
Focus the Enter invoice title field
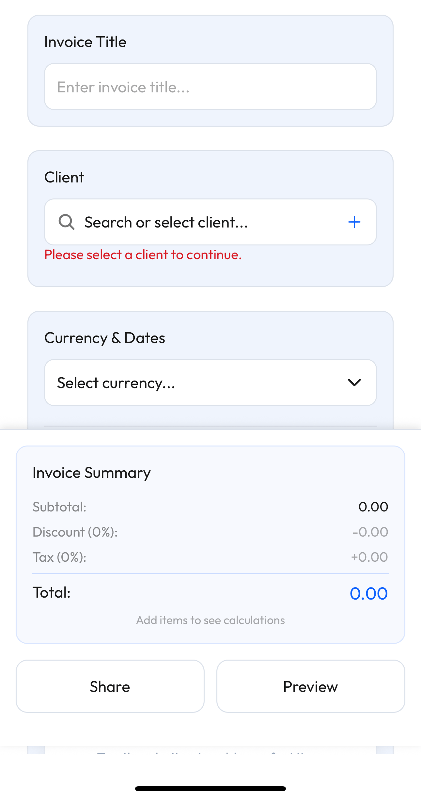(210, 87)
